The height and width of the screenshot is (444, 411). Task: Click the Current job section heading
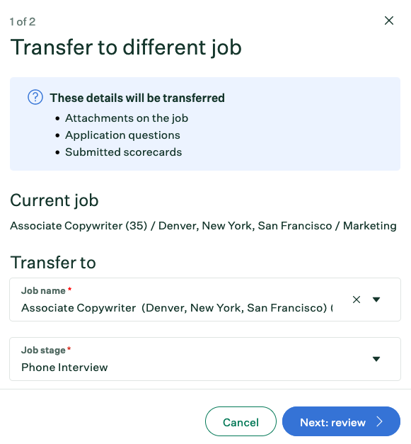pos(54,200)
